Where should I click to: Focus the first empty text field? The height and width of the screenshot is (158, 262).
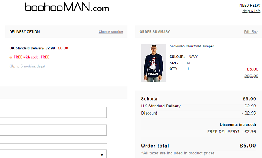tap(53, 112)
